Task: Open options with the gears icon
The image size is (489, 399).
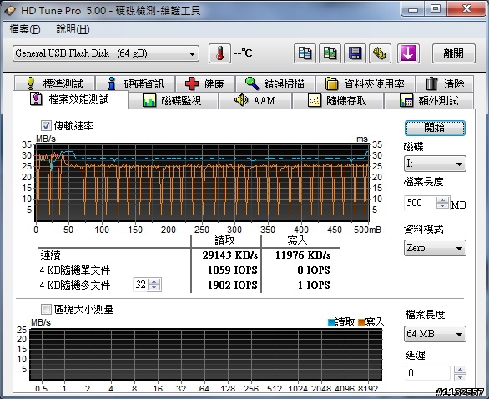Action: tap(380, 53)
